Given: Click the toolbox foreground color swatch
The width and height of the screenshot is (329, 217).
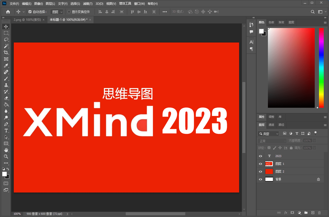Looking at the screenshot, I should [5, 174].
